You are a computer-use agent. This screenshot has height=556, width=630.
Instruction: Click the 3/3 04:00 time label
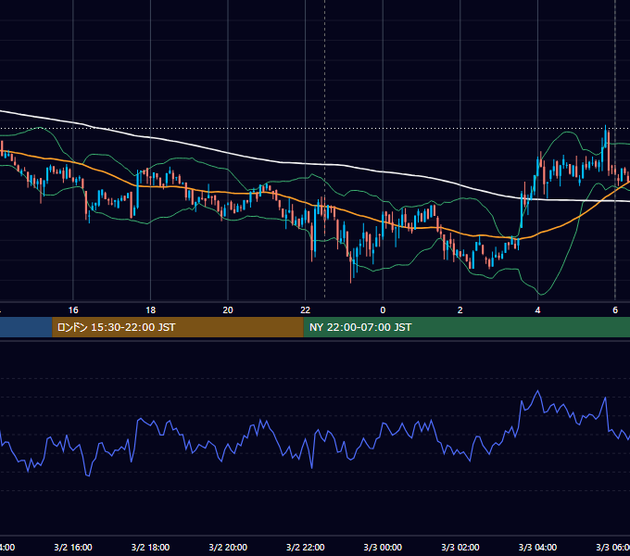coord(537,547)
